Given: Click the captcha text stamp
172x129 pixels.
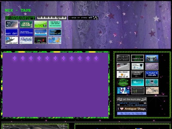Looking at the screenshot, I should coord(26,40).
